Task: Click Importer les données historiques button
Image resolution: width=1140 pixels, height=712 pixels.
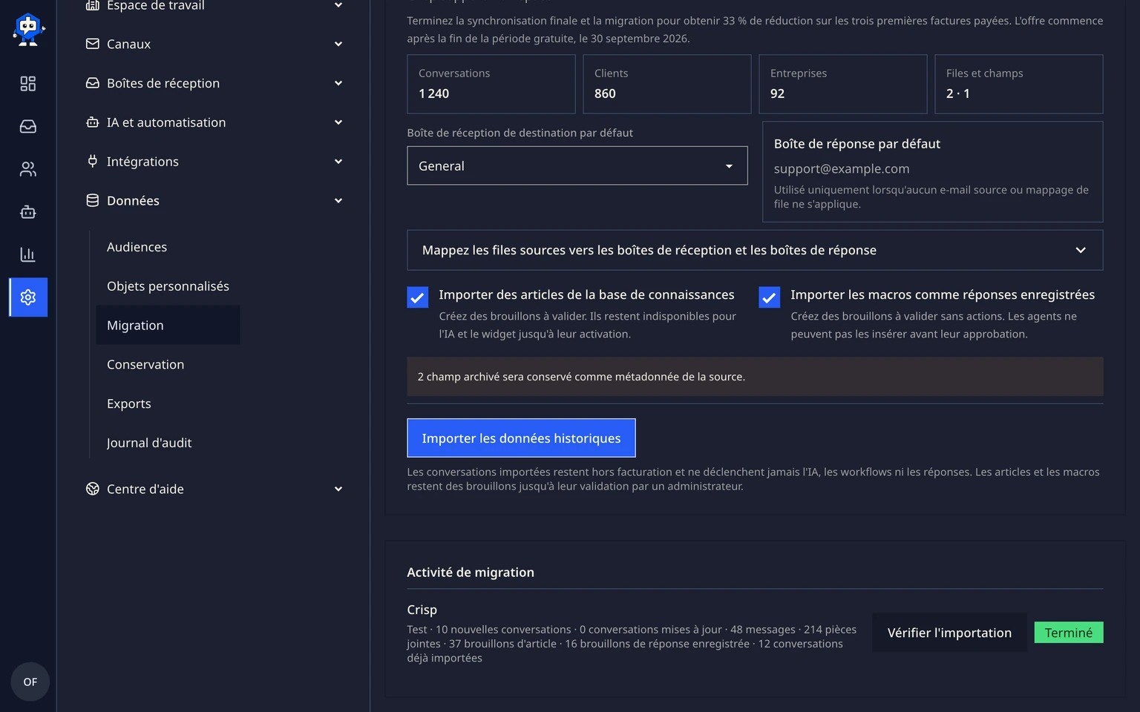Action: [521, 438]
